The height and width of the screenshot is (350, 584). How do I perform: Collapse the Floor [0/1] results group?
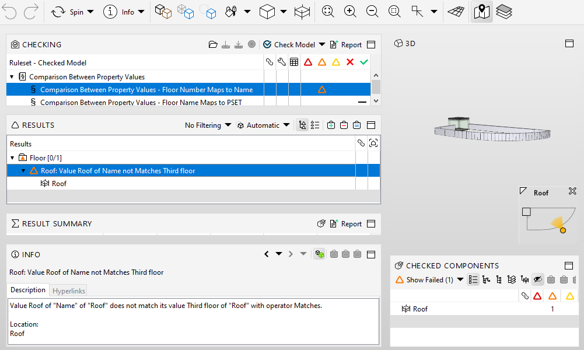tap(12, 158)
